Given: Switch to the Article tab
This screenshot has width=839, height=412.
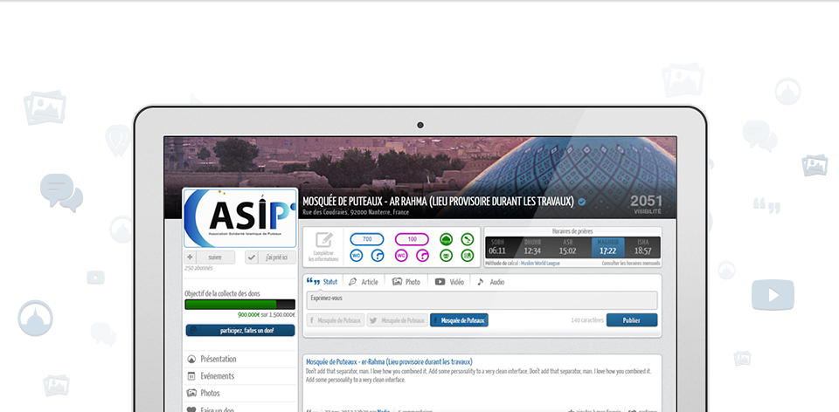Looking at the screenshot, I should click(x=364, y=282).
